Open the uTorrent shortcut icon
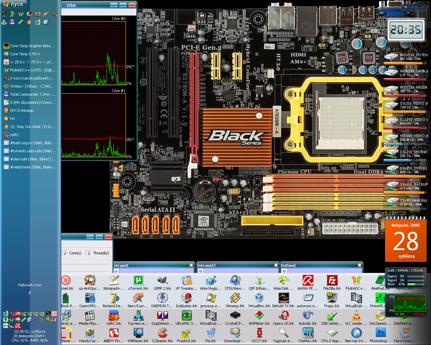This screenshot has height=345, width=431. click(x=138, y=280)
